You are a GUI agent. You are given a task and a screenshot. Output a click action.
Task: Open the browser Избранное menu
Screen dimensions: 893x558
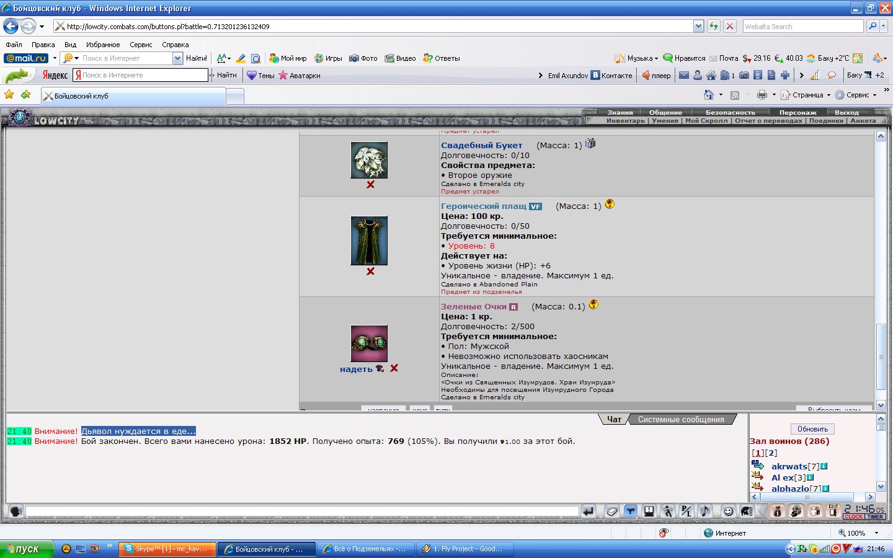[x=103, y=45]
